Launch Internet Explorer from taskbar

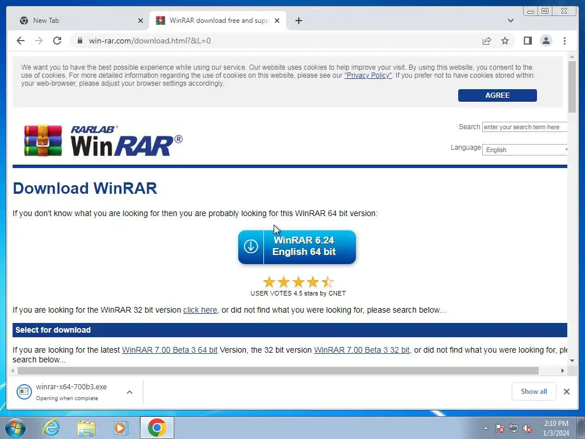point(51,428)
